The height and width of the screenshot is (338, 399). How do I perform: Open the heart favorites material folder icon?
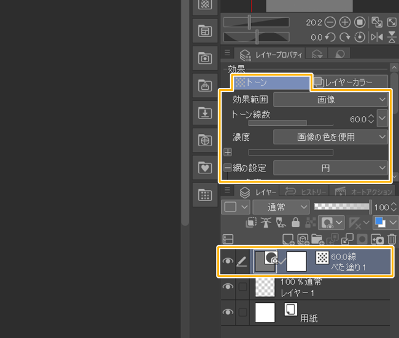tap(205, 168)
